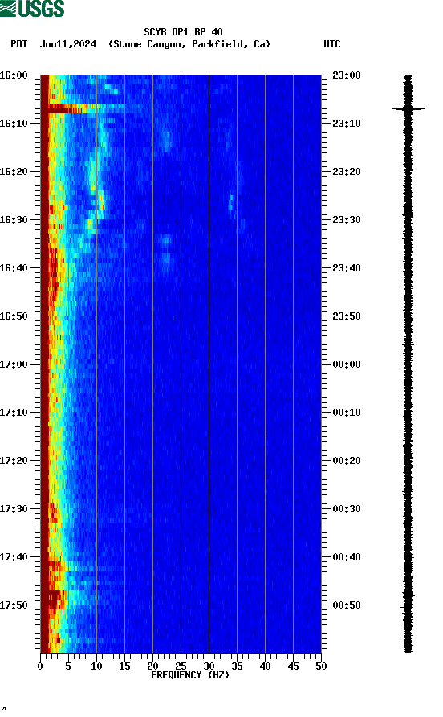Image resolution: width=443 pixels, height=717 pixels.
Task: Click the '23:10' UTC time label
Action: pyautogui.click(x=347, y=124)
